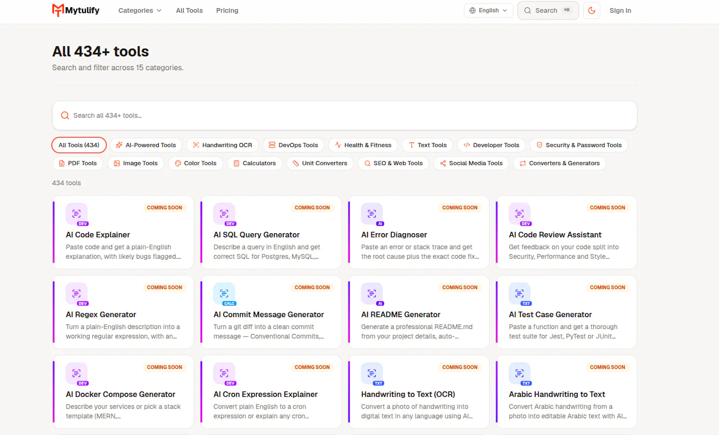The width and height of the screenshot is (719, 435).
Task: Click the Mytulify logo
Action: pos(75,10)
